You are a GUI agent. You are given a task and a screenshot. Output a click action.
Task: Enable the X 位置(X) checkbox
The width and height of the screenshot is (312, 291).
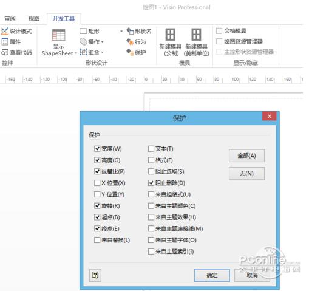(97, 183)
